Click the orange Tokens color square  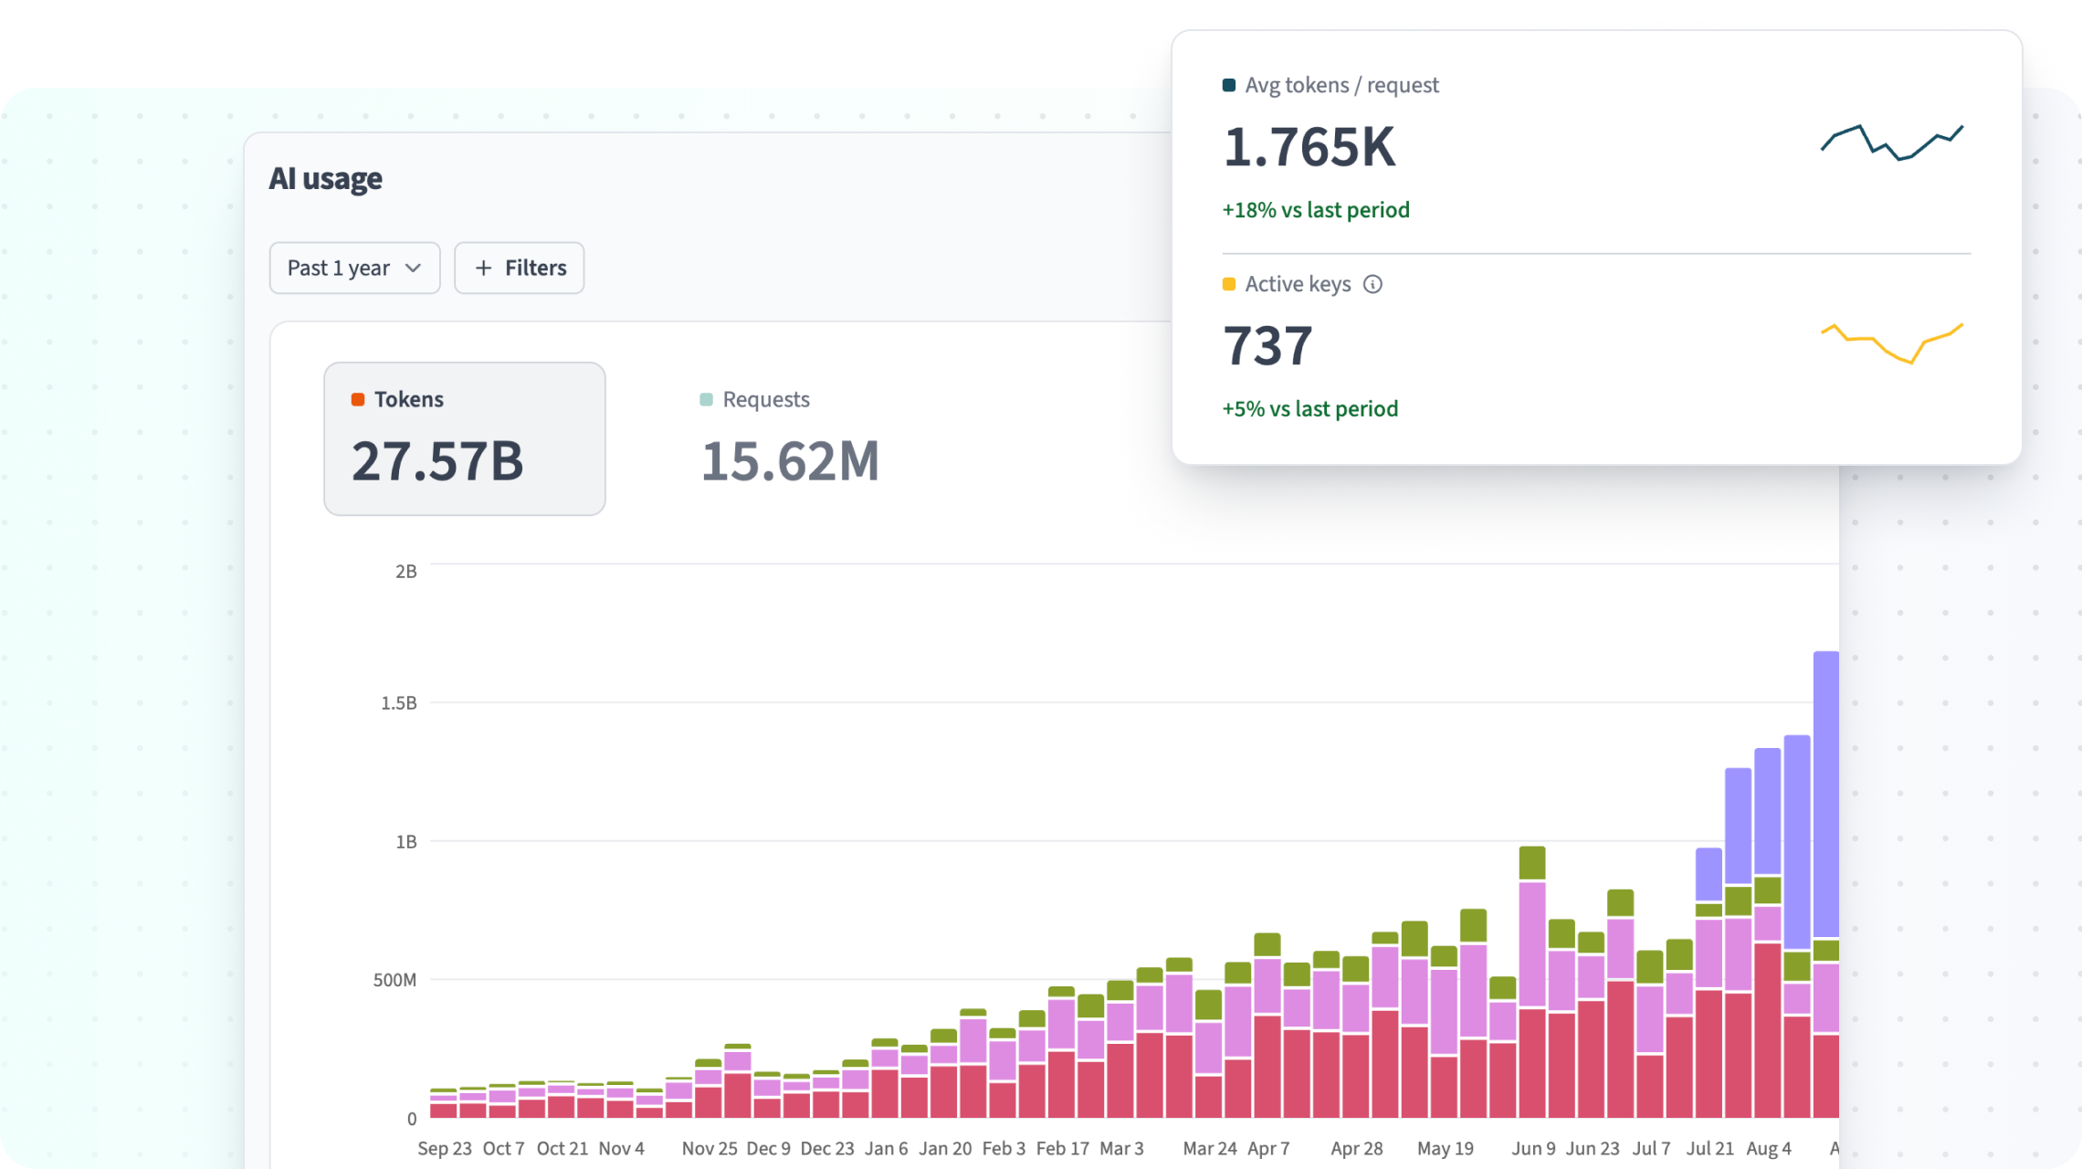pos(358,399)
